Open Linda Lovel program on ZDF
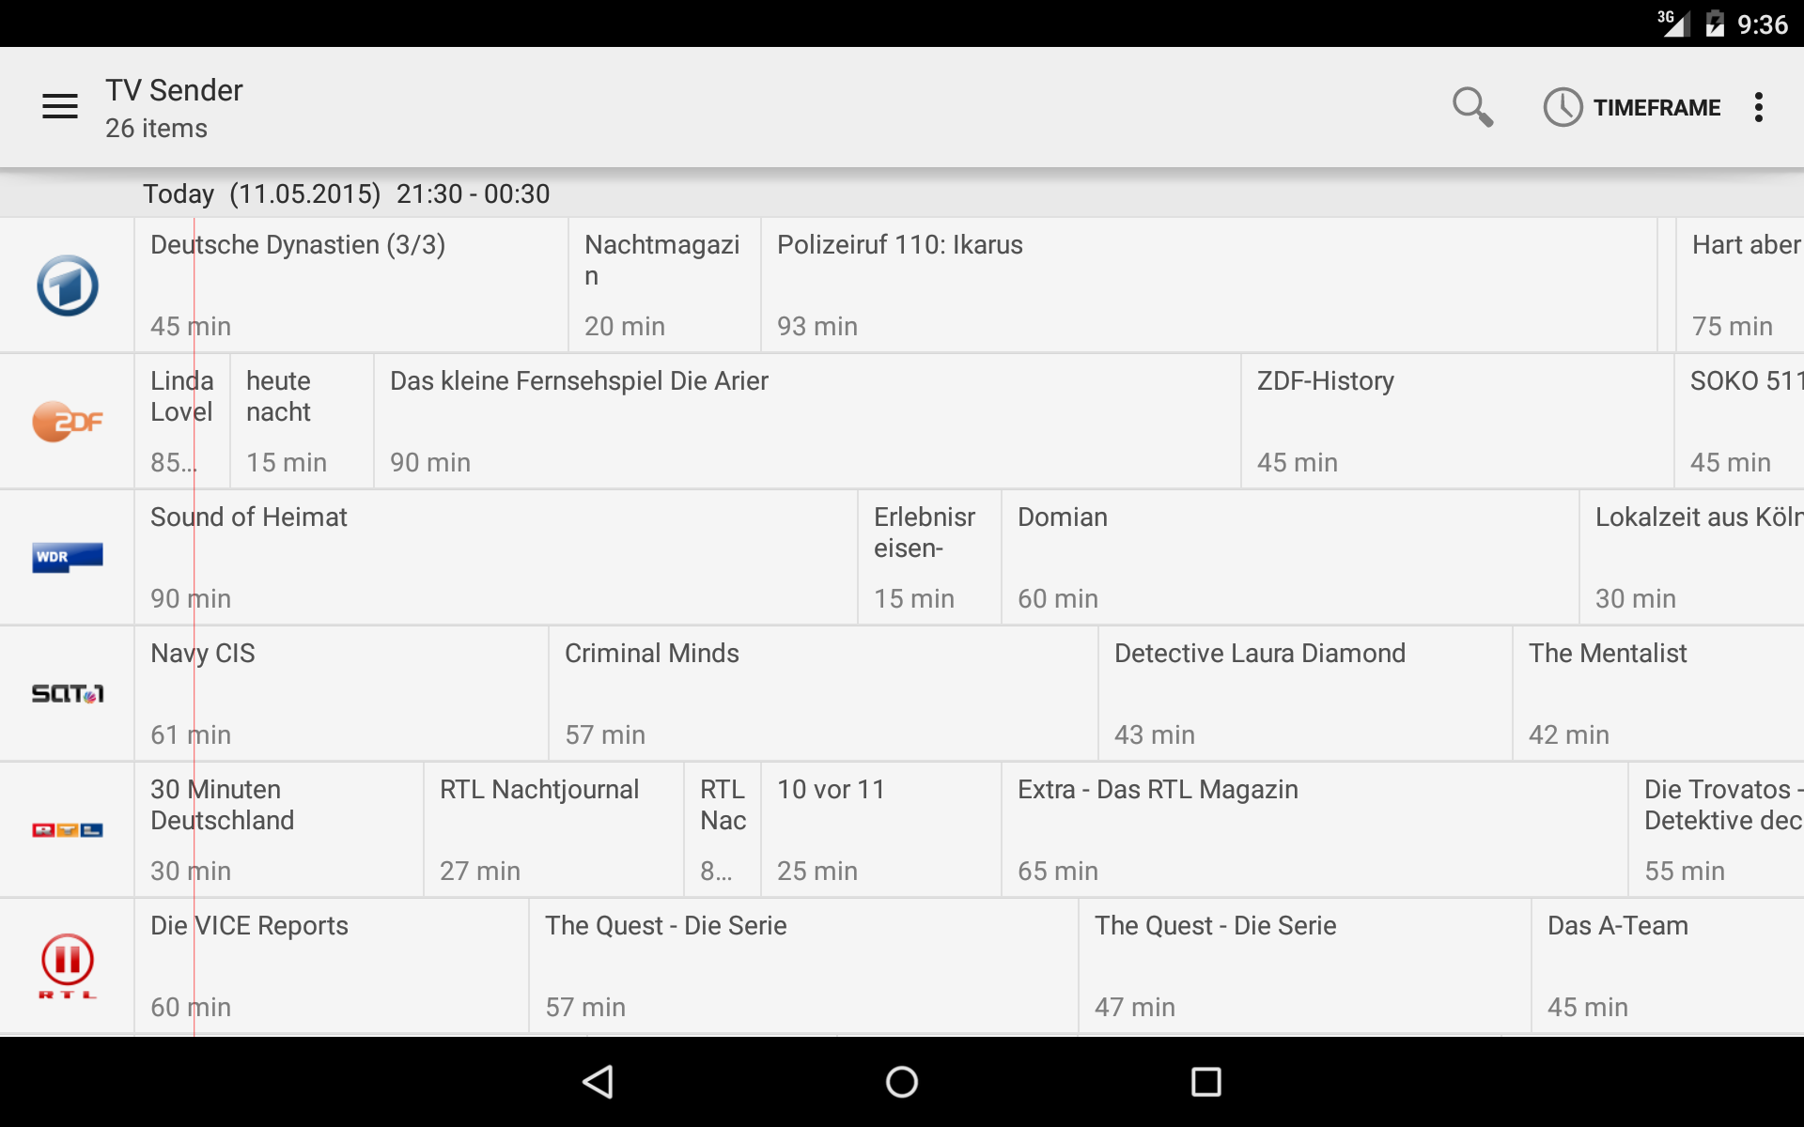Image resolution: width=1804 pixels, height=1127 pixels. [x=182, y=422]
